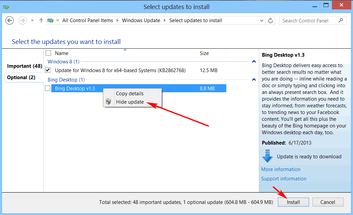The width and height of the screenshot is (353, 215).
Task: Uncheck Update for Windows 8 KB2862768
Action: 48,70
